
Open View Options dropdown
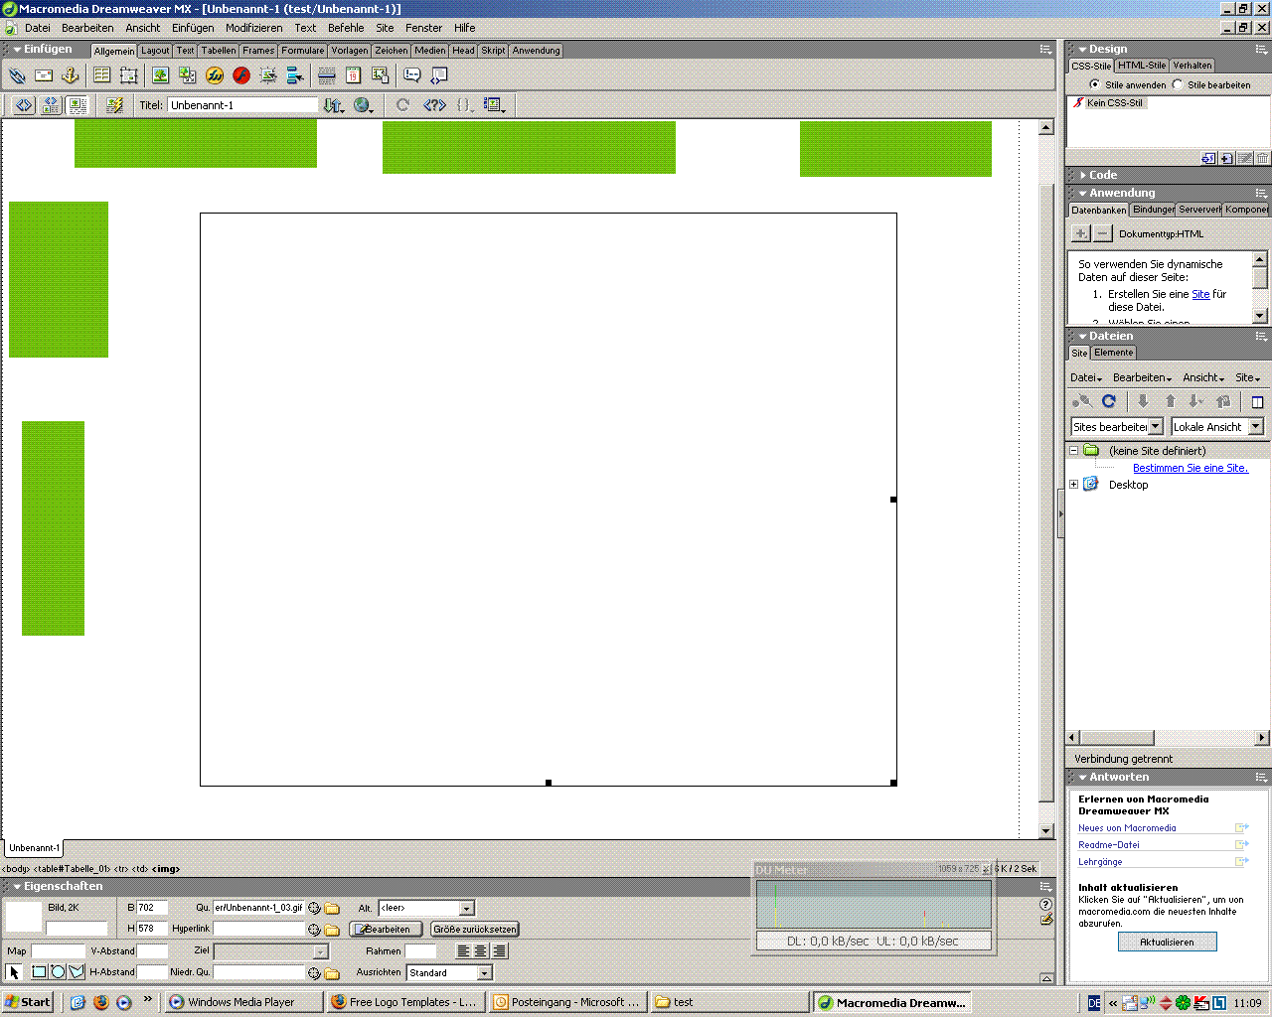pyautogui.click(x=495, y=105)
